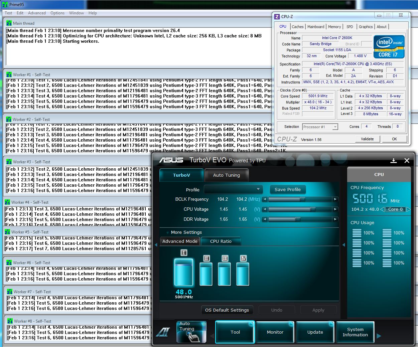418x347 pixels.
Task: Select the TurboV tab
Action: [x=181, y=175]
